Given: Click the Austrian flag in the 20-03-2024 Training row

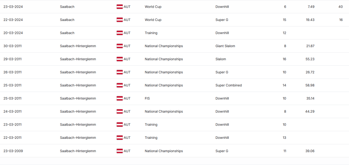Looking at the screenshot, I should [x=119, y=33].
